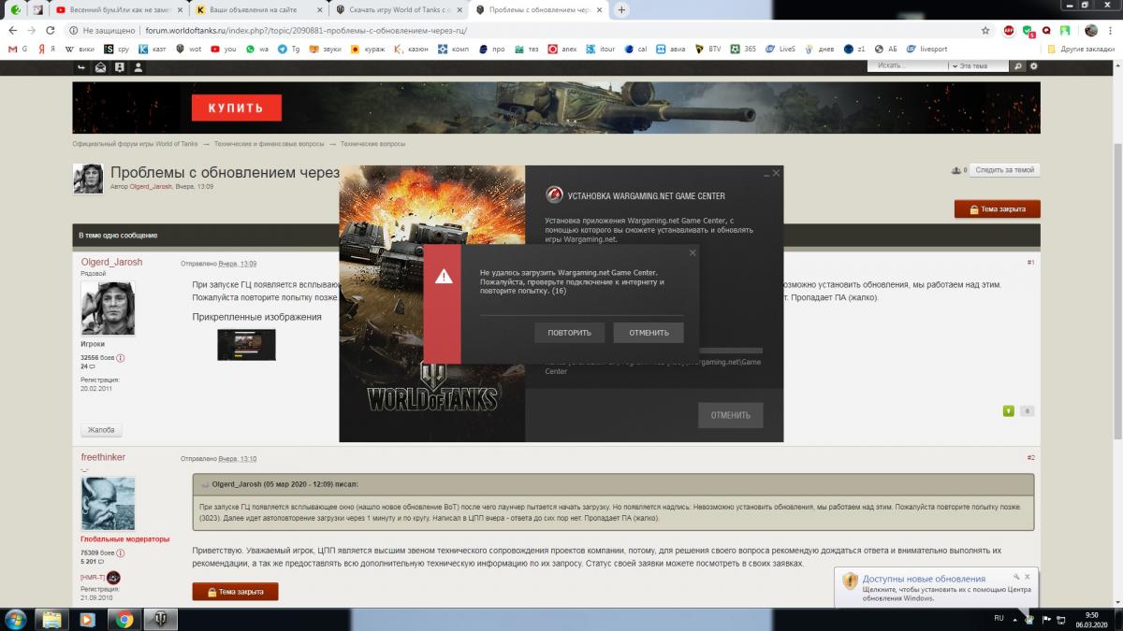Viewport: 1123px width, 631px height.
Task: Open the freethinker user profile link
Action: 103,457
